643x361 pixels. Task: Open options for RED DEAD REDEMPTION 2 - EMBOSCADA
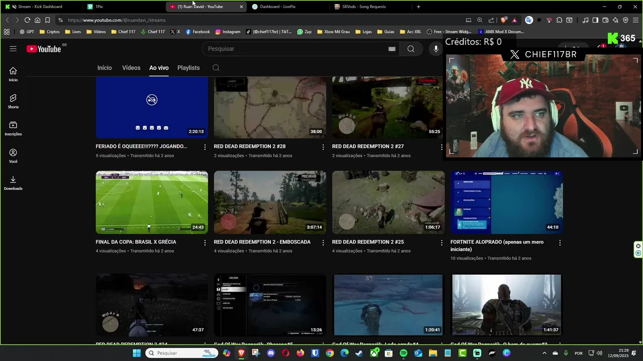pyautogui.click(x=323, y=243)
